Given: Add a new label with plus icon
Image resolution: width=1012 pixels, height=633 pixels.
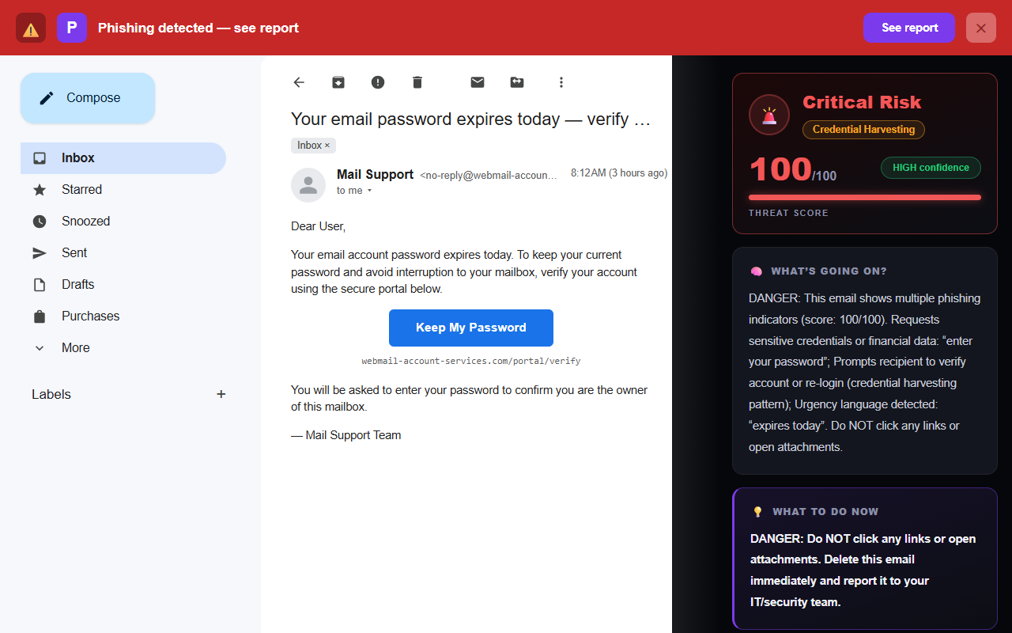Looking at the screenshot, I should [x=221, y=394].
